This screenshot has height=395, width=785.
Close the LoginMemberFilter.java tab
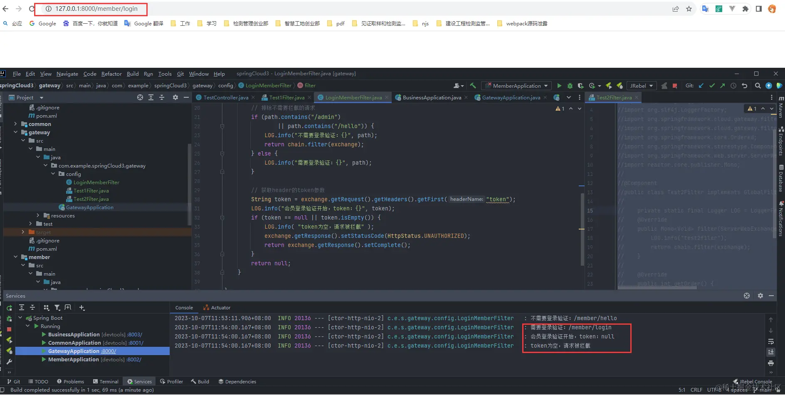tap(387, 98)
